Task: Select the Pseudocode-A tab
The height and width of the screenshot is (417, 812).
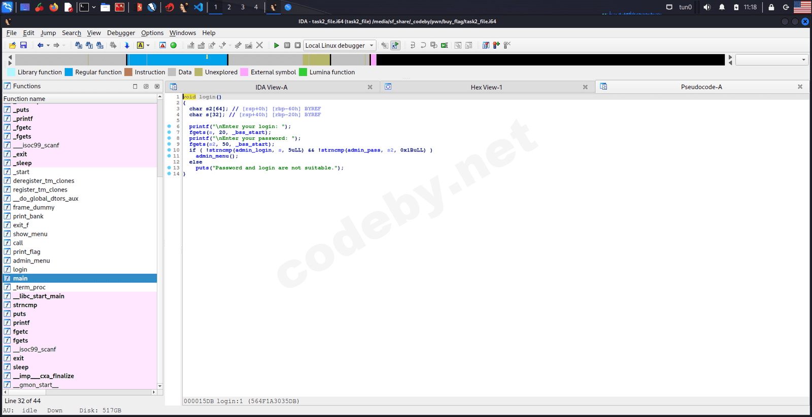Action: click(701, 87)
